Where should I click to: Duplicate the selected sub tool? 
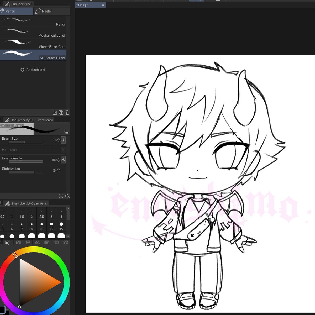point(61,113)
